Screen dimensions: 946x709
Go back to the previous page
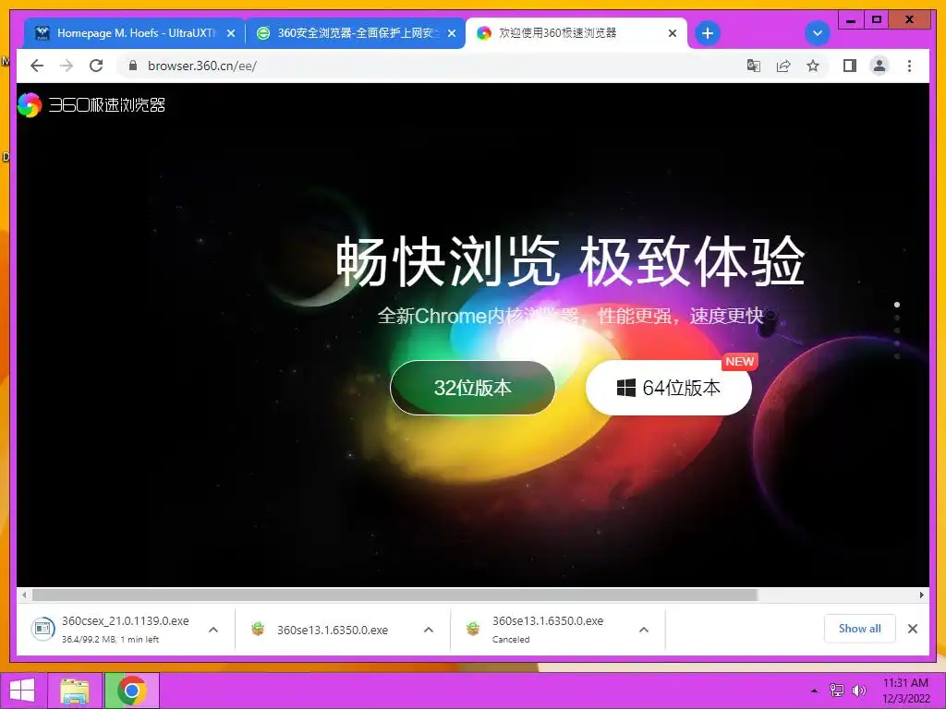(x=37, y=66)
